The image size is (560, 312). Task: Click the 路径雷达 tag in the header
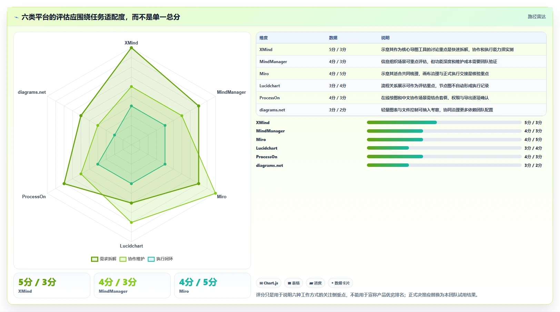click(x=537, y=17)
